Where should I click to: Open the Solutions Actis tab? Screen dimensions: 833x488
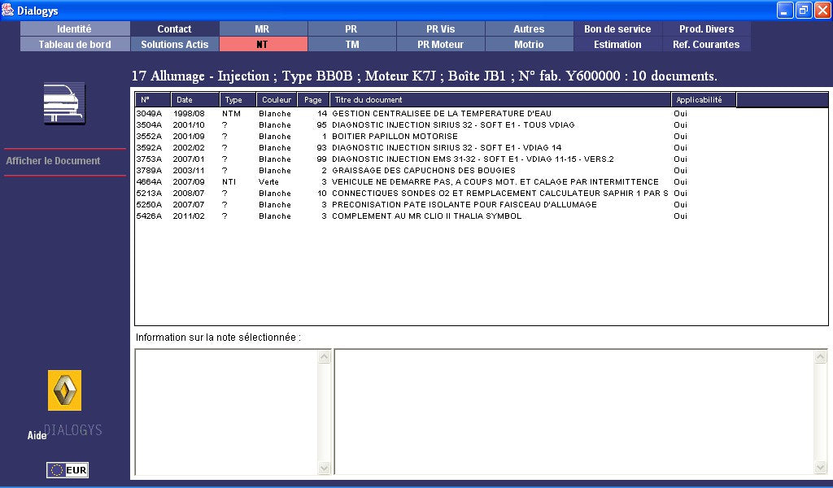174,44
